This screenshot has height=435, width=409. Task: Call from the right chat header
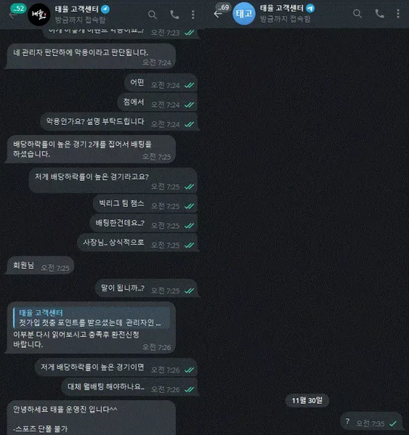click(x=380, y=14)
